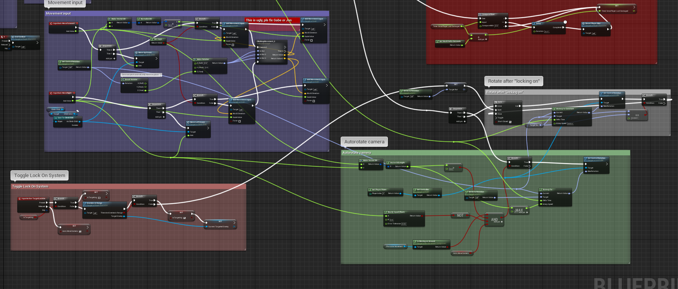This screenshot has width=678, height=289.
Task: Toggle Auto Move Camera checkbox in SET node
Action: click(80, 231)
